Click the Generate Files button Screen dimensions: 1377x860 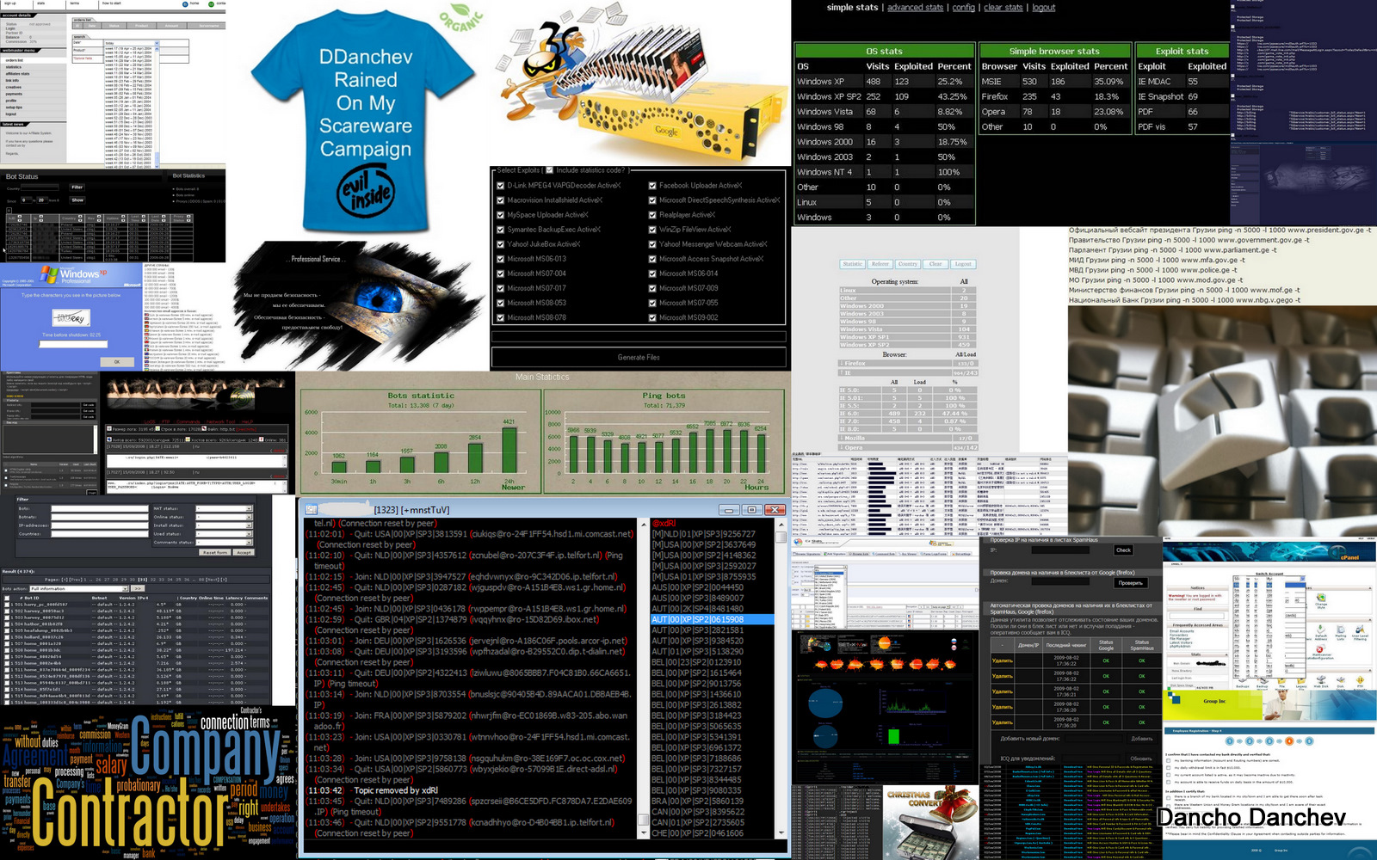pos(639,357)
